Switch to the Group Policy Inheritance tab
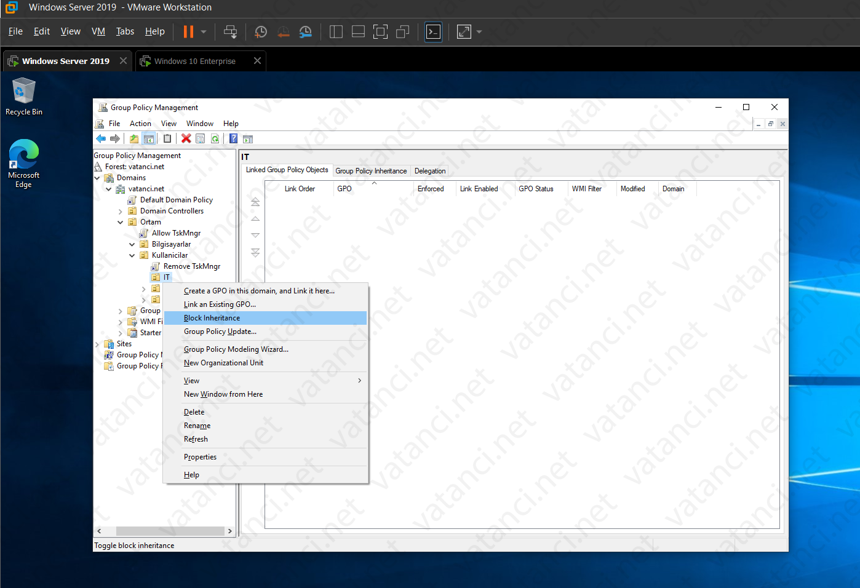 371,170
